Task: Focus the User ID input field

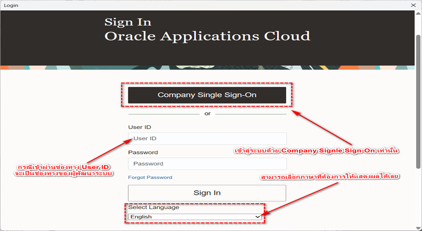Action: 207,138
